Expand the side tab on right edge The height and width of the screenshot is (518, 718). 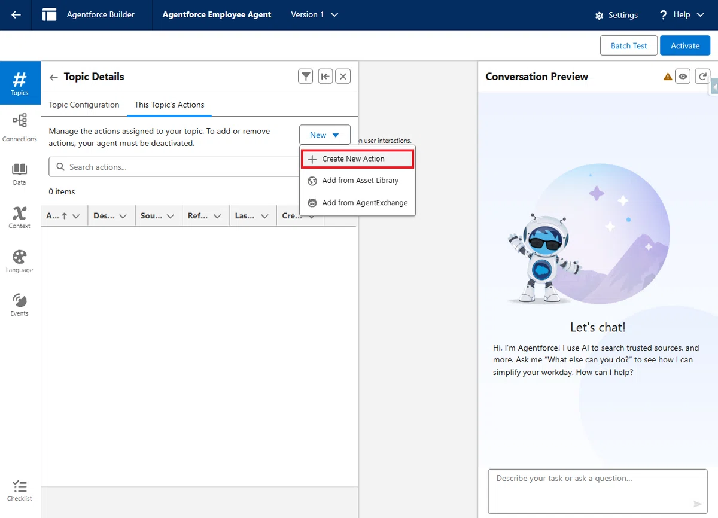tap(714, 87)
